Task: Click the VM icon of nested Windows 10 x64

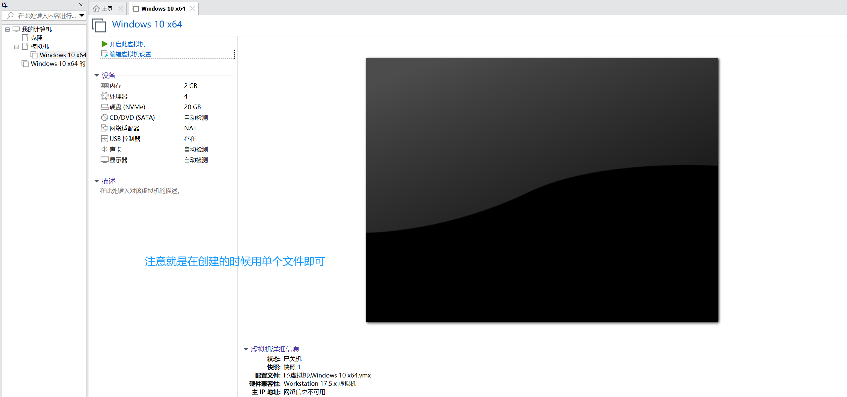Action: coord(34,55)
